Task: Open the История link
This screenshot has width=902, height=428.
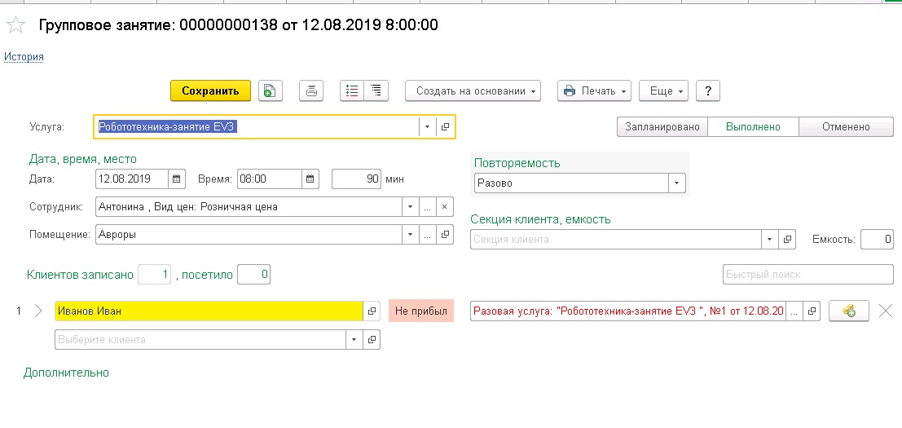Action: pyautogui.click(x=24, y=57)
